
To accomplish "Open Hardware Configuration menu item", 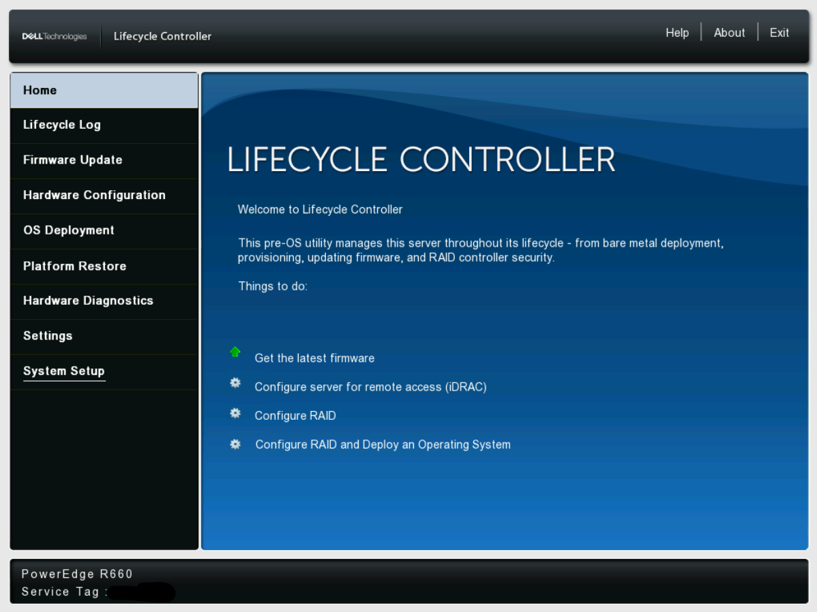I will tap(104, 196).
